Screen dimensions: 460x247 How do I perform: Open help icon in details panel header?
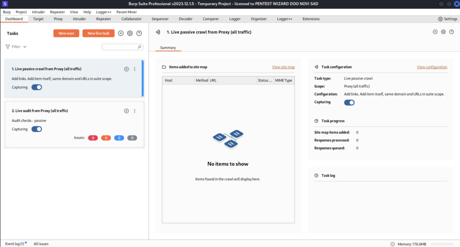(451, 32)
